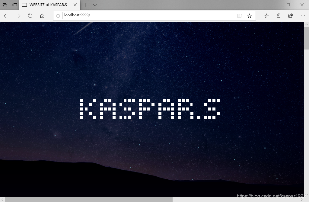Maximize the browser window
The width and height of the screenshot is (309, 202).
click(288, 5)
